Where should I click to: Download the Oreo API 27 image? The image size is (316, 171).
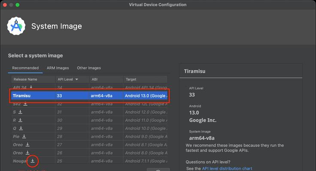[27, 144]
